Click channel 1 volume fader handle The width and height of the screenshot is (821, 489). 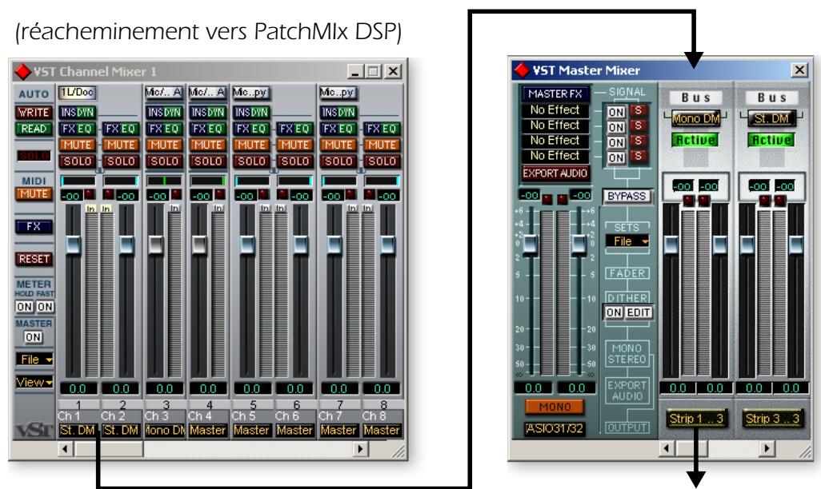[74, 245]
